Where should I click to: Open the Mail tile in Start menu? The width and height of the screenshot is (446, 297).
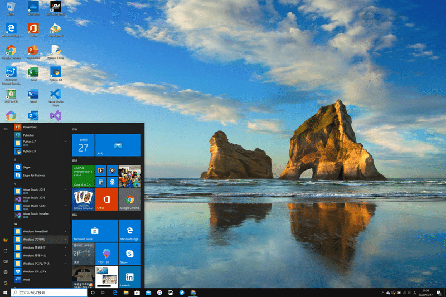tap(118, 145)
